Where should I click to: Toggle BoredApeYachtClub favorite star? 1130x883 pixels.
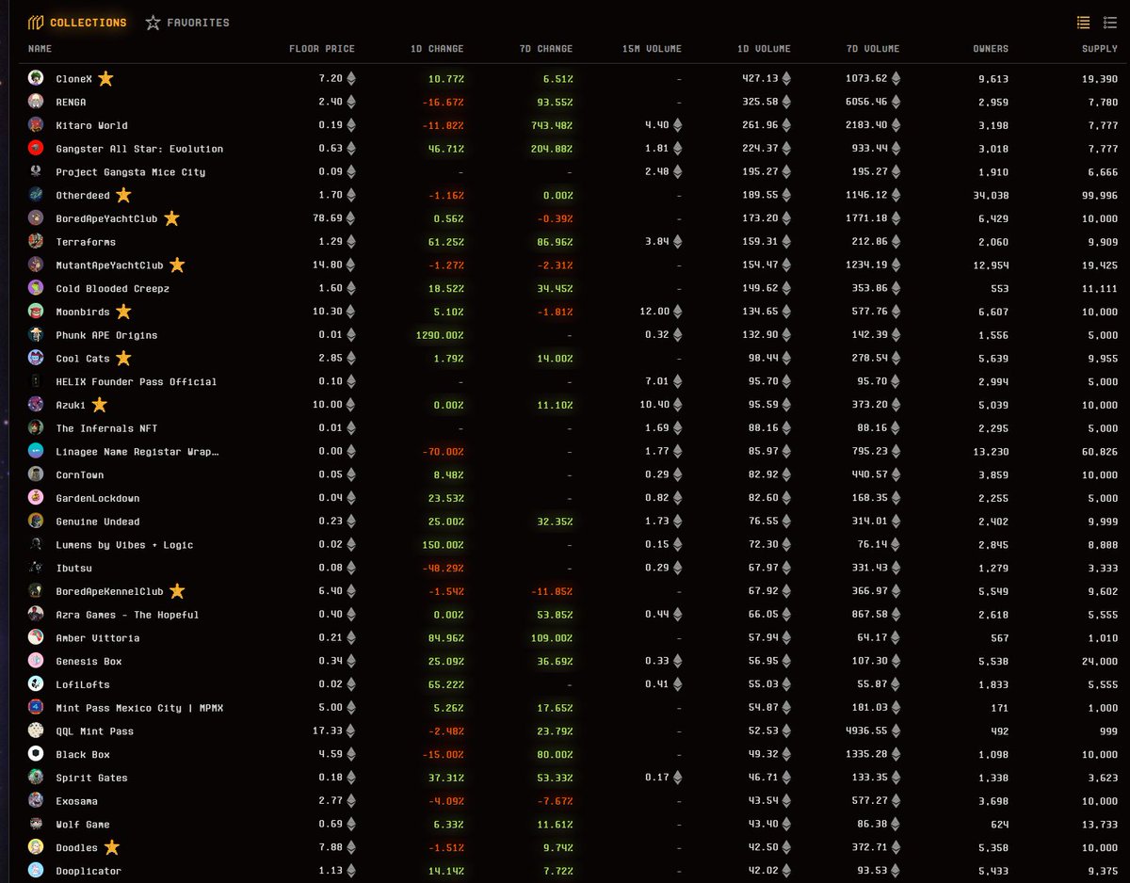(171, 218)
